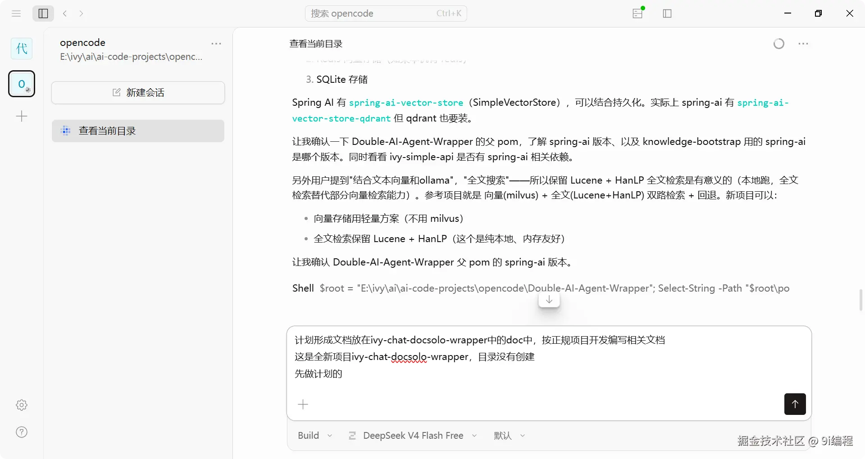Expand the Shell command output row

point(541,288)
